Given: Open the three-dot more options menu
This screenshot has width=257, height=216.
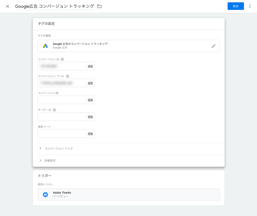Looking at the screenshot, I should coord(250,6).
